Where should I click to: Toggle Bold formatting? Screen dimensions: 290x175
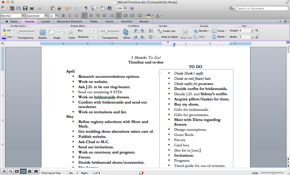63,16
